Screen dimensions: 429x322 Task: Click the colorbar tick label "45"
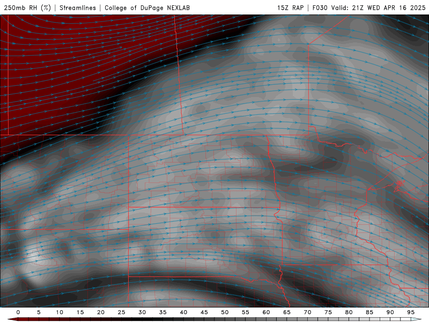[204, 312]
